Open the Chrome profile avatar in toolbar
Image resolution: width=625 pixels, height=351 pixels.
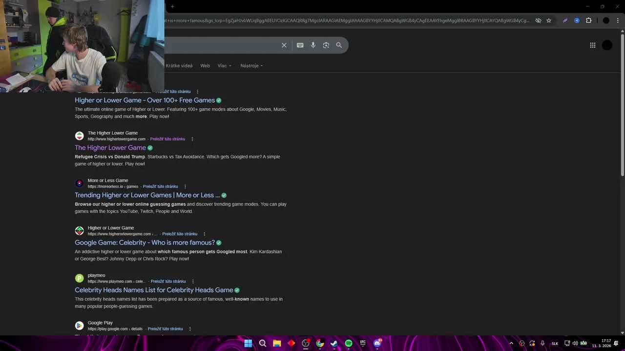(606, 20)
